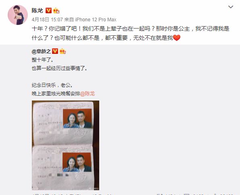This screenshot has width=240, height=195.
Task: Click the verified V badge beside 陈龙
Action: point(48,10)
